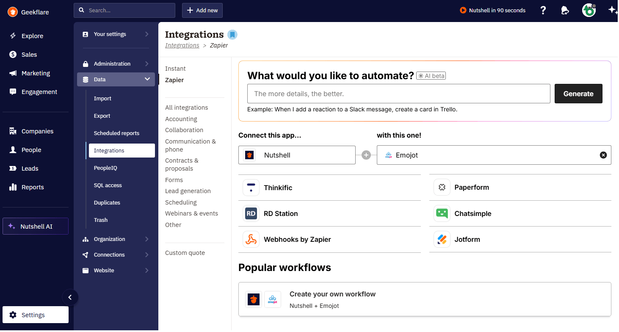
Task: Filter by Webinars & events category
Action: pyautogui.click(x=192, y=213)
